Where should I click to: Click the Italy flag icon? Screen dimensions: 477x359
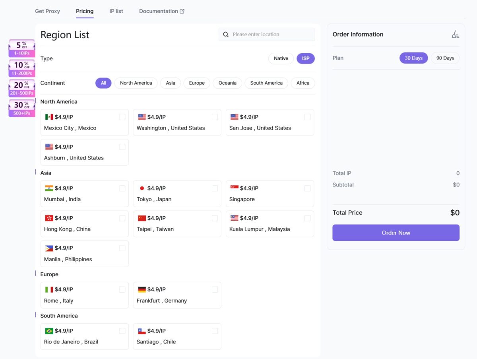click(49, 289)
